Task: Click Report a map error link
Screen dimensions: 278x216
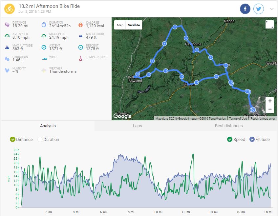Action: point(263,119)
